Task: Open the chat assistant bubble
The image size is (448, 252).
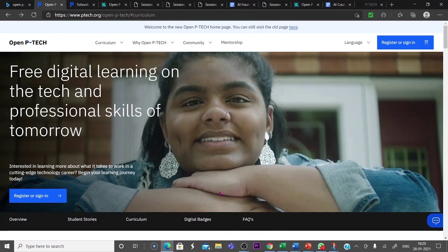Action: coord(436,220)
